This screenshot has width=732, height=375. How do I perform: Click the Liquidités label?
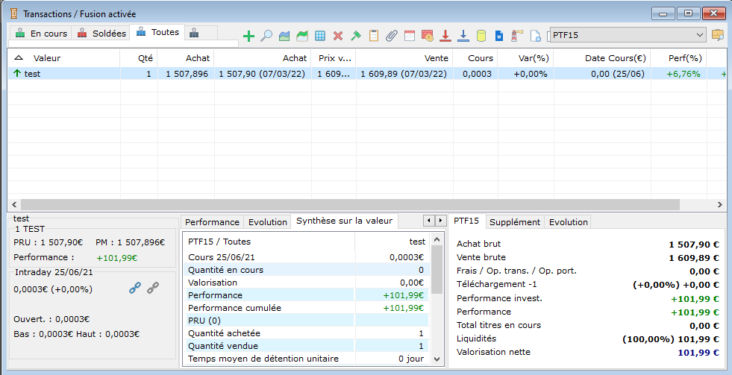coord(476,338)
